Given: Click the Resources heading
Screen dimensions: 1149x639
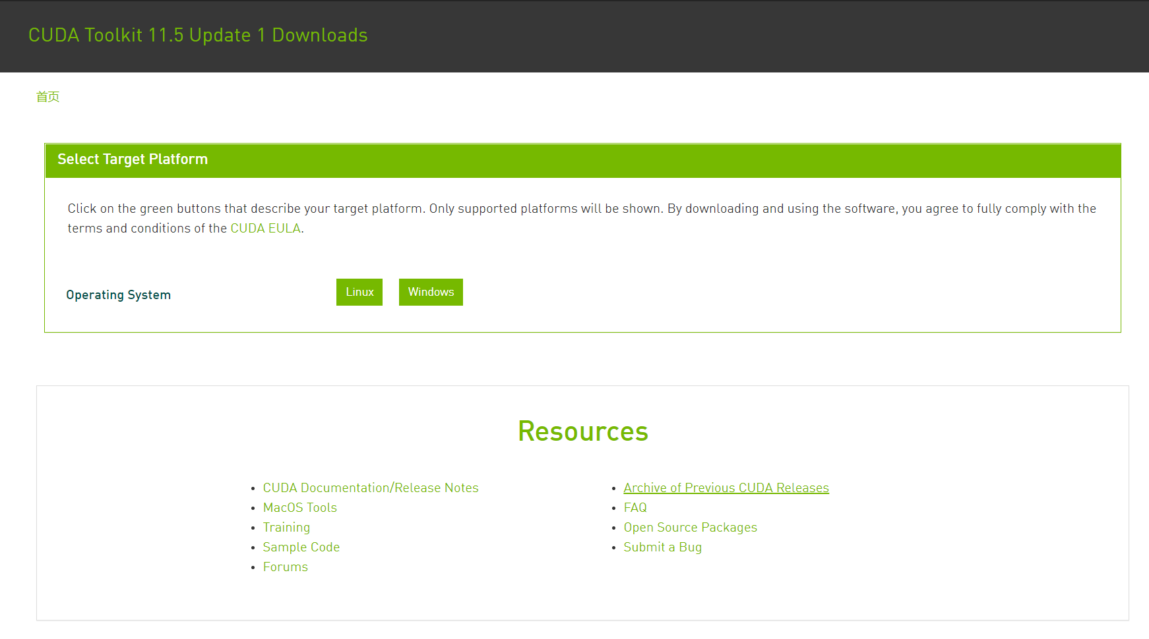Looking at the screenshot, I should tap(583, 431).
